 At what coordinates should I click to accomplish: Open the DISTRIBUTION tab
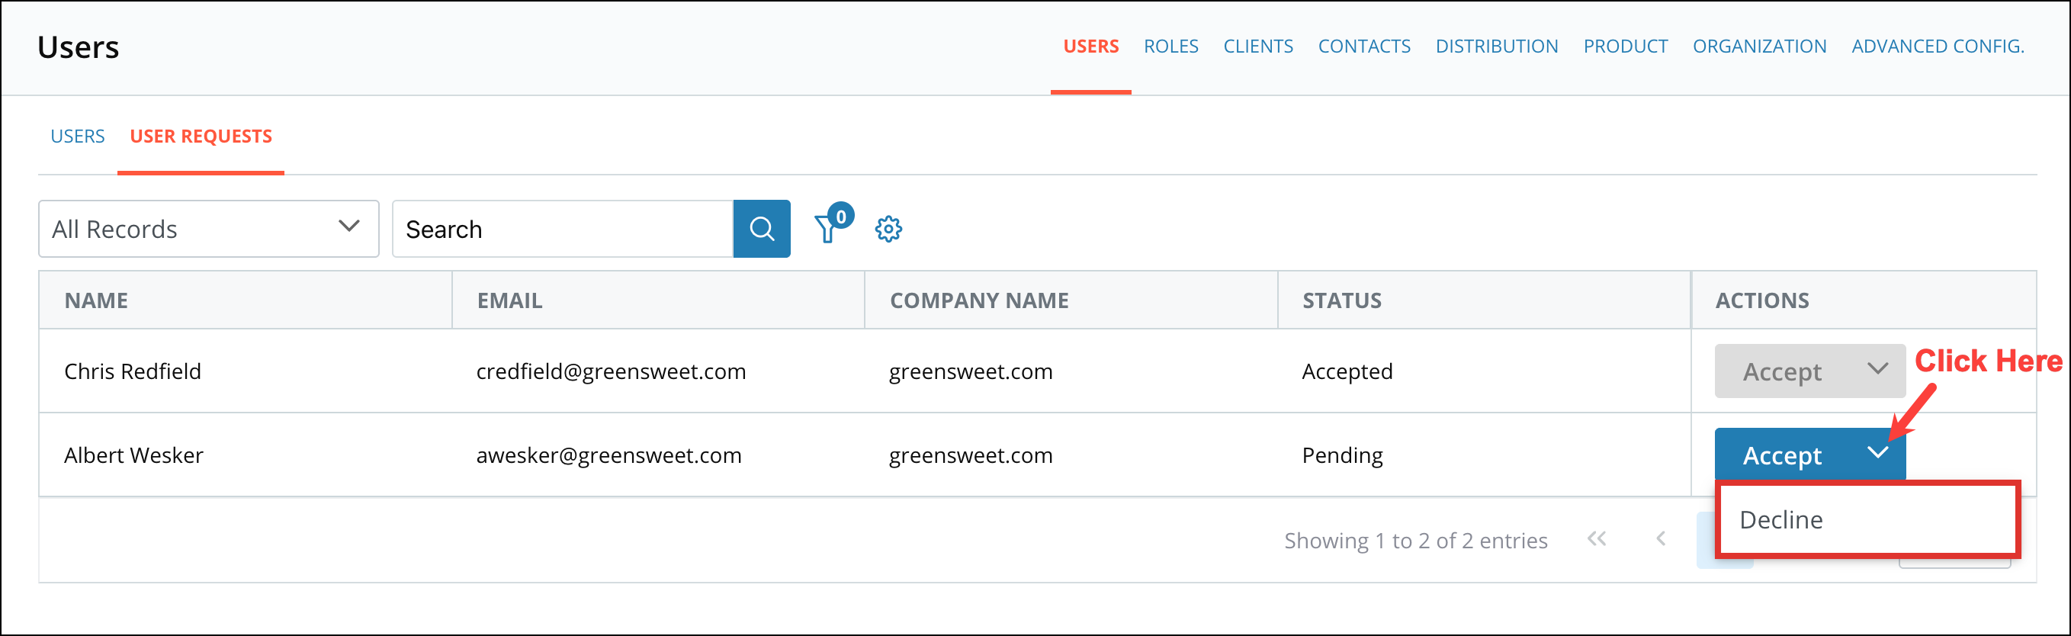(x=1496, y=47)
